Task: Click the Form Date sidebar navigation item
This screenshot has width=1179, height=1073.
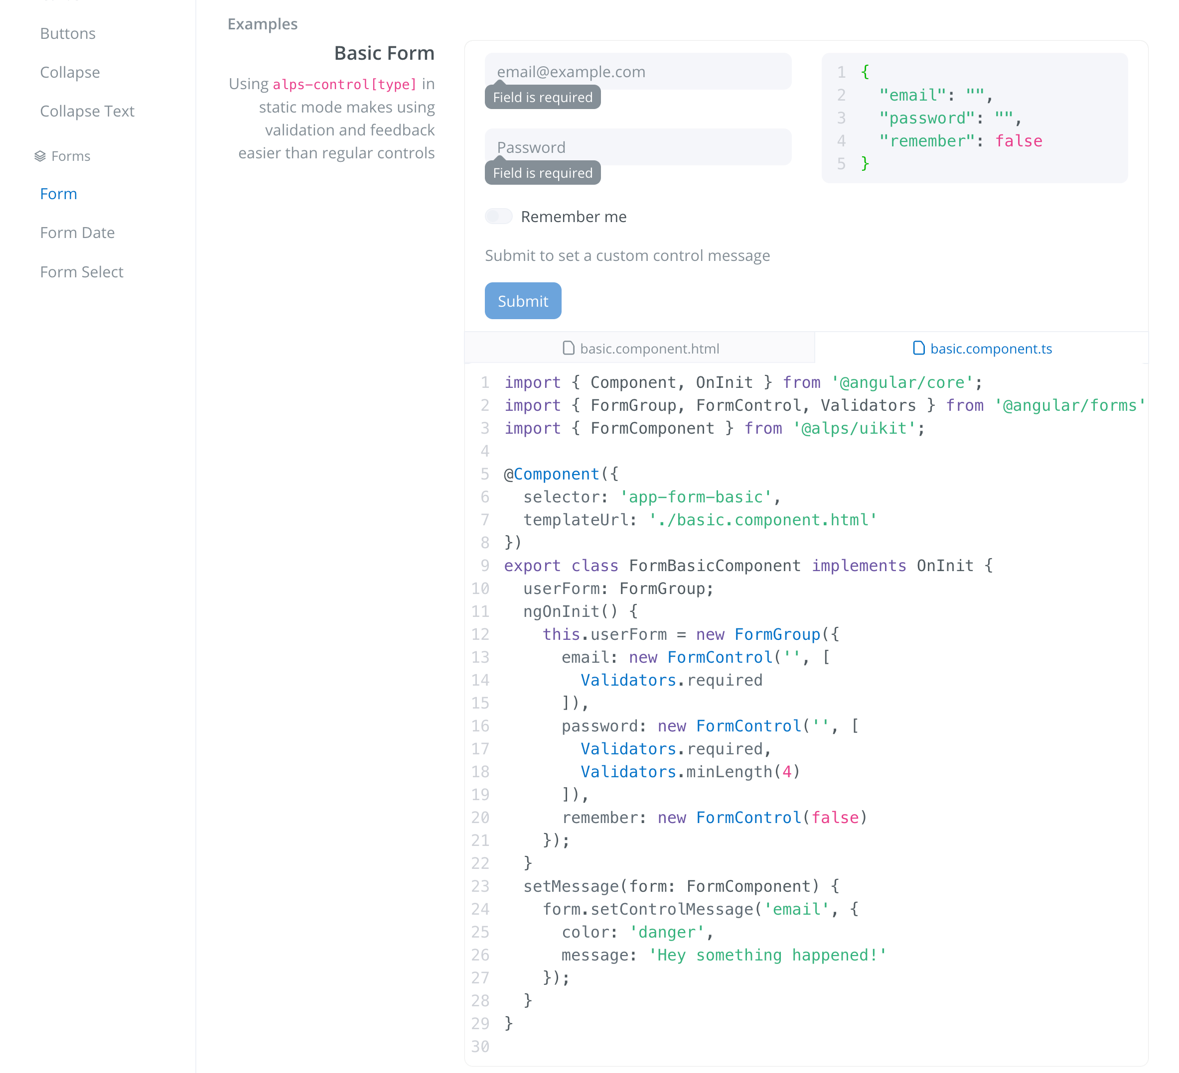Action: tap(77, 232)
